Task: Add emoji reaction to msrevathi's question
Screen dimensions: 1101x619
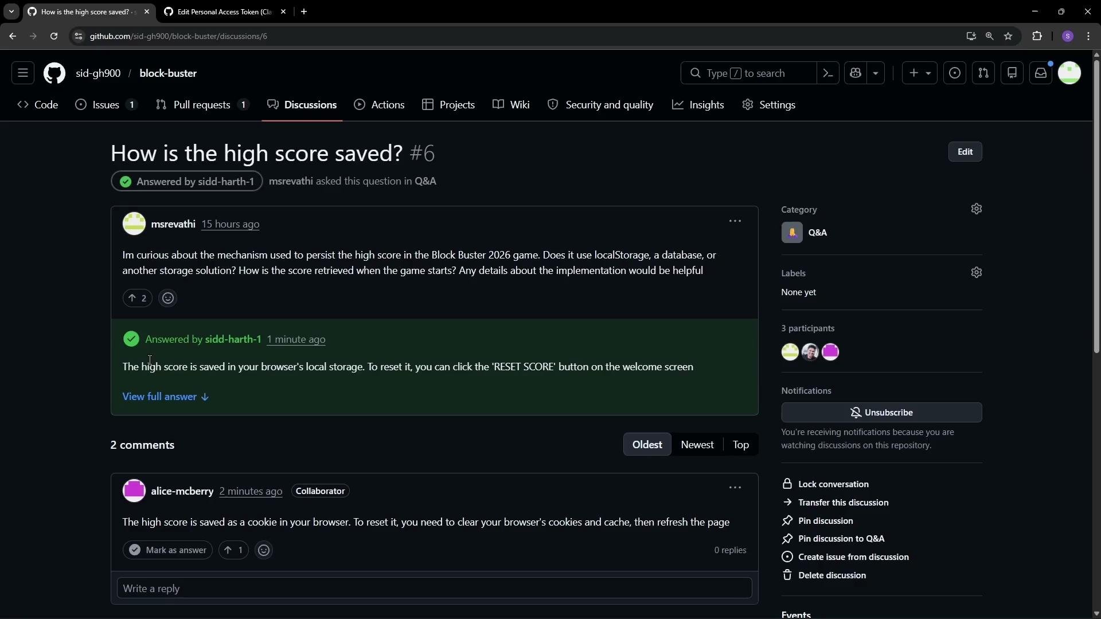Action: [168, 298]
